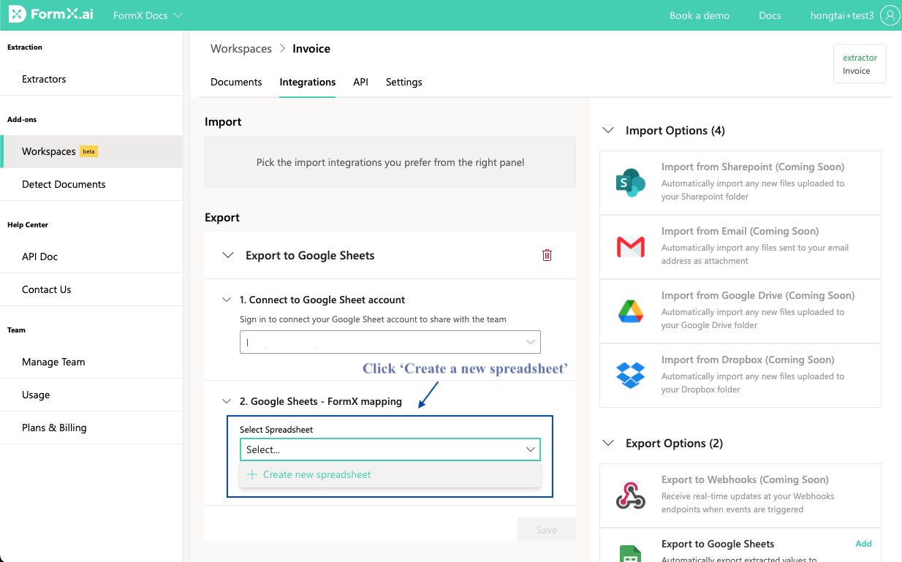Click the FormX.ai logo
902x562 pixels.
[50, 15]
